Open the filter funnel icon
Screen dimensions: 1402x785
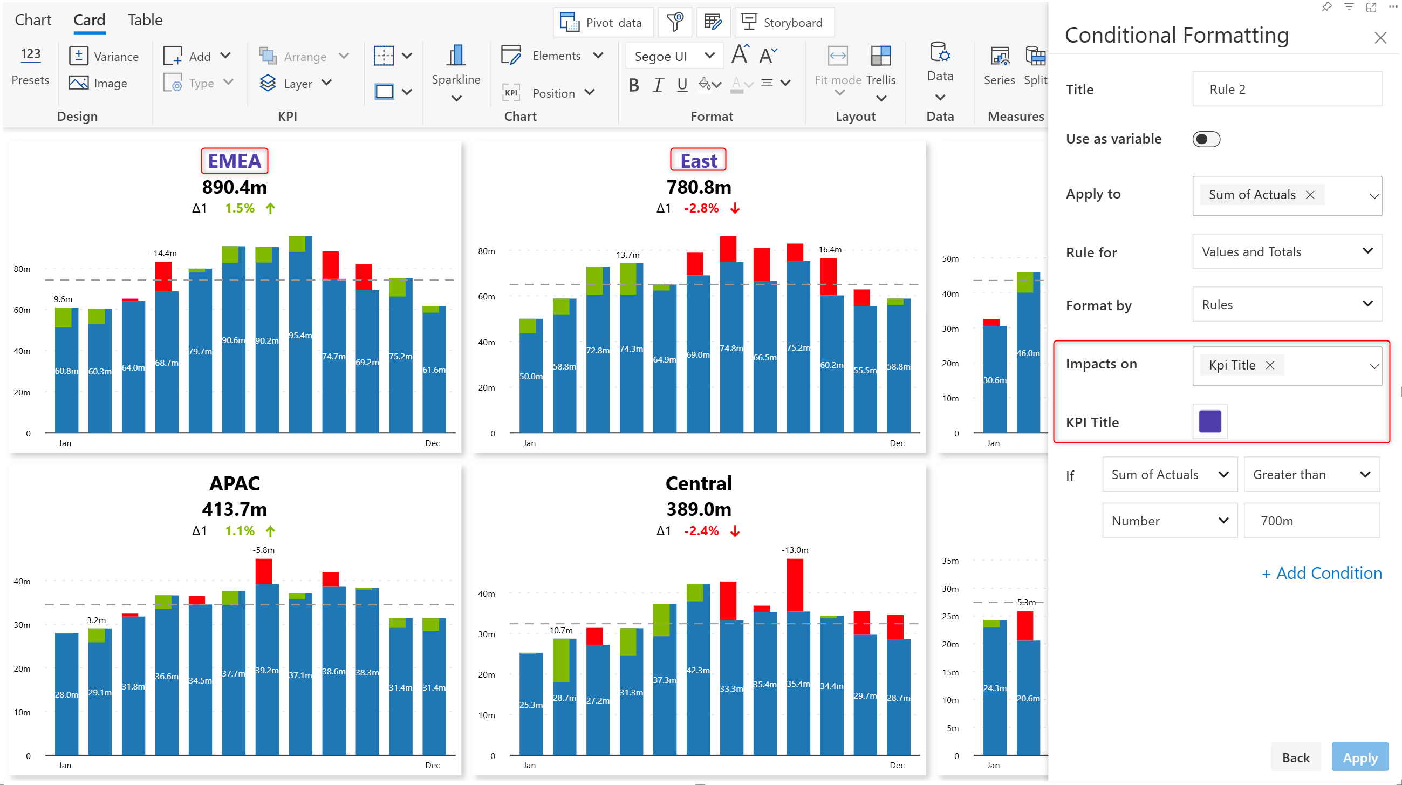(674, 22)
